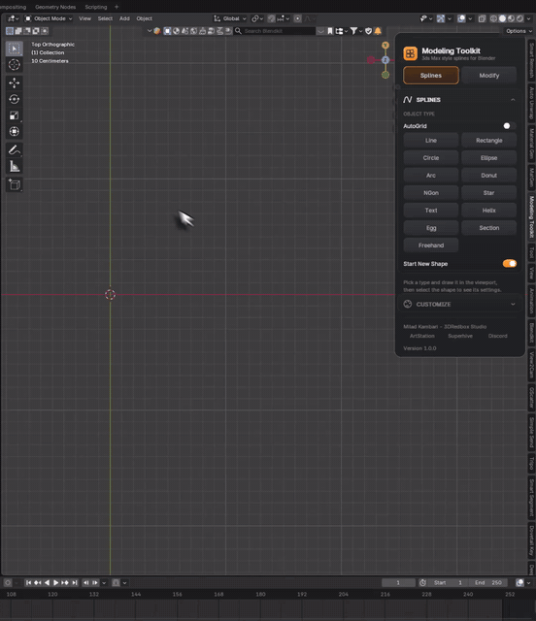Image resolution: width=536 pixels, height=621 pixels.
Task: Click the Circle spline button
Action: [x=431, y=157]
